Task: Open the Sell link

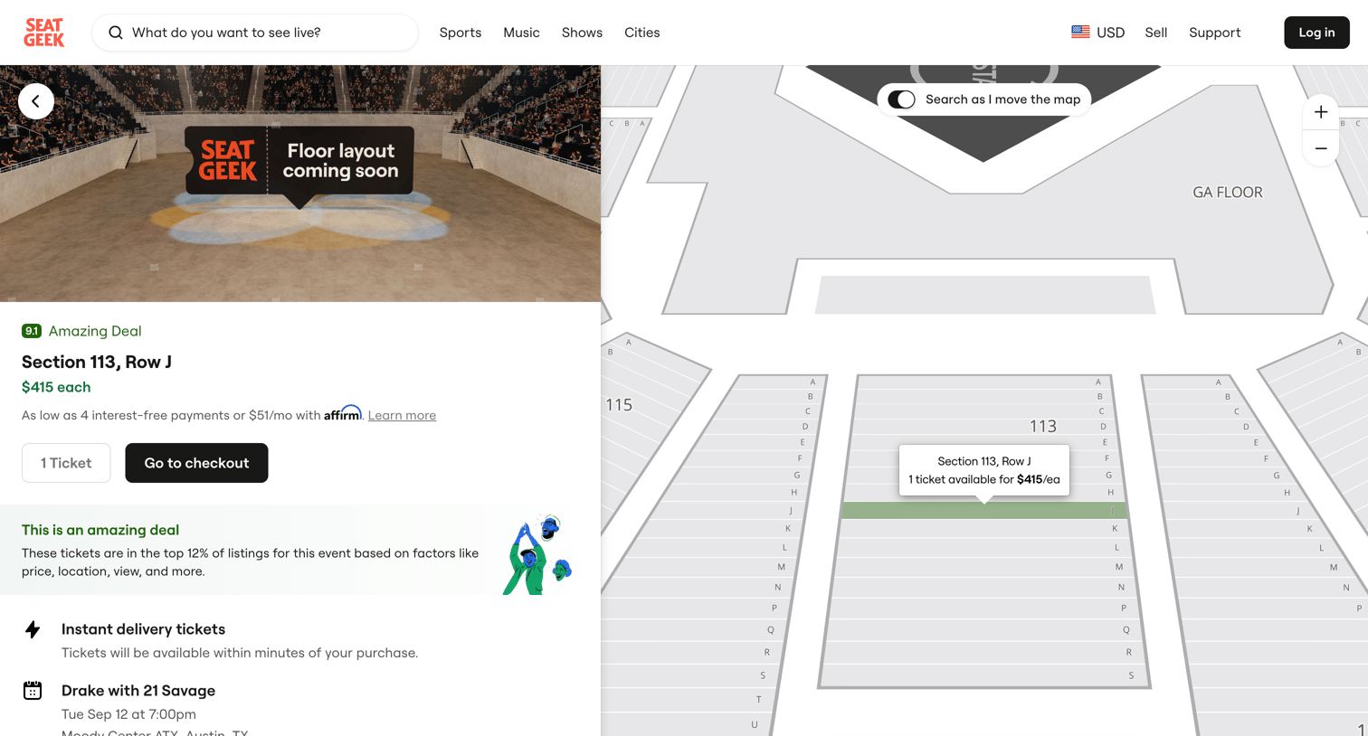Action: [x=1156, y=33]
